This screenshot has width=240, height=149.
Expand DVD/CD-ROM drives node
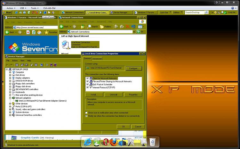10,81
